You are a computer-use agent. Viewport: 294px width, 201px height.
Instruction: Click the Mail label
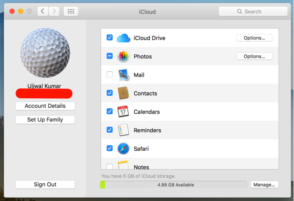(x=139, y=75)
